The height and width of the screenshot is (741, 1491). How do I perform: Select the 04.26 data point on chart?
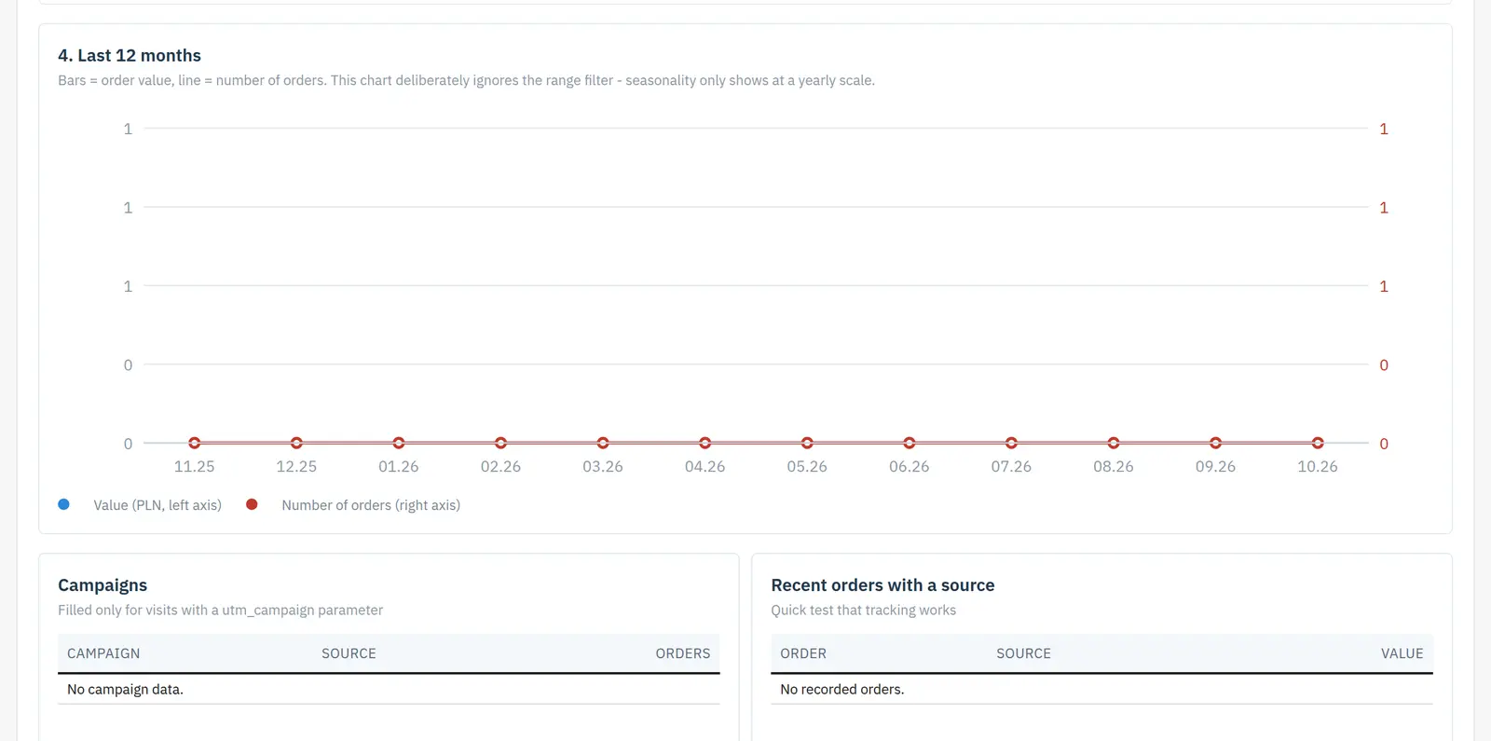[x=704, y=443]
